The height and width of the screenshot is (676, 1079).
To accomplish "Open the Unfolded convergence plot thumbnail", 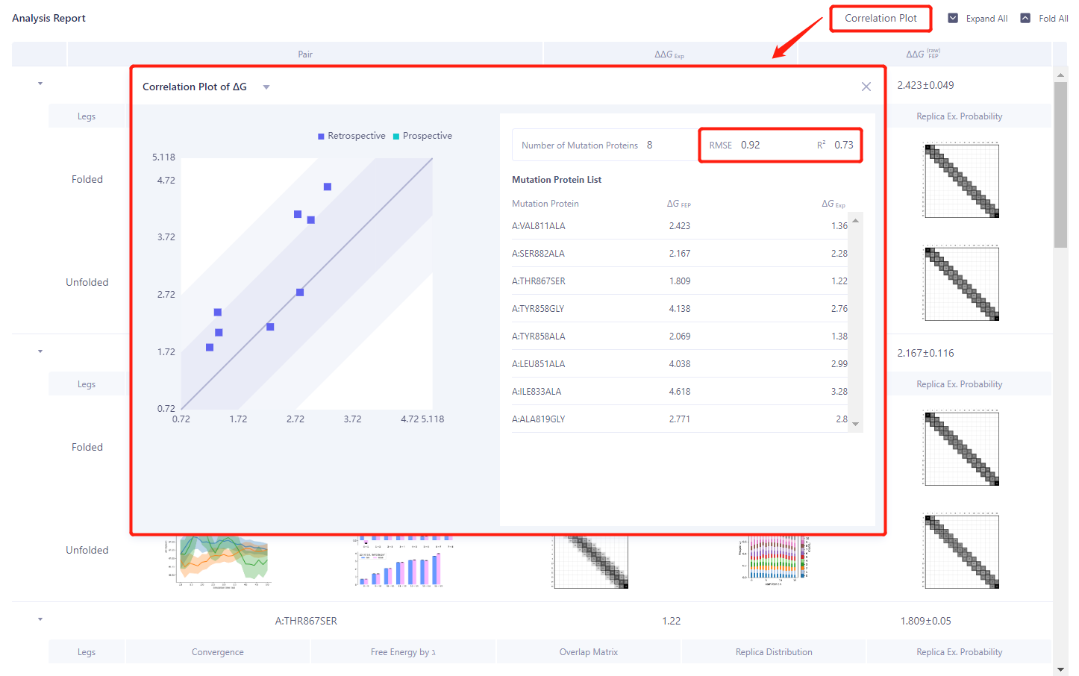I will tap(217, 563).
